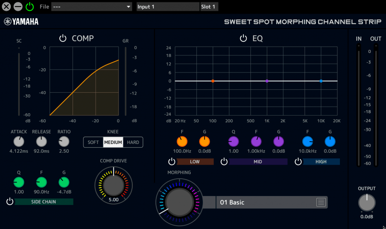
Task: Click the MID band label bar
Action: click(258, 162)
